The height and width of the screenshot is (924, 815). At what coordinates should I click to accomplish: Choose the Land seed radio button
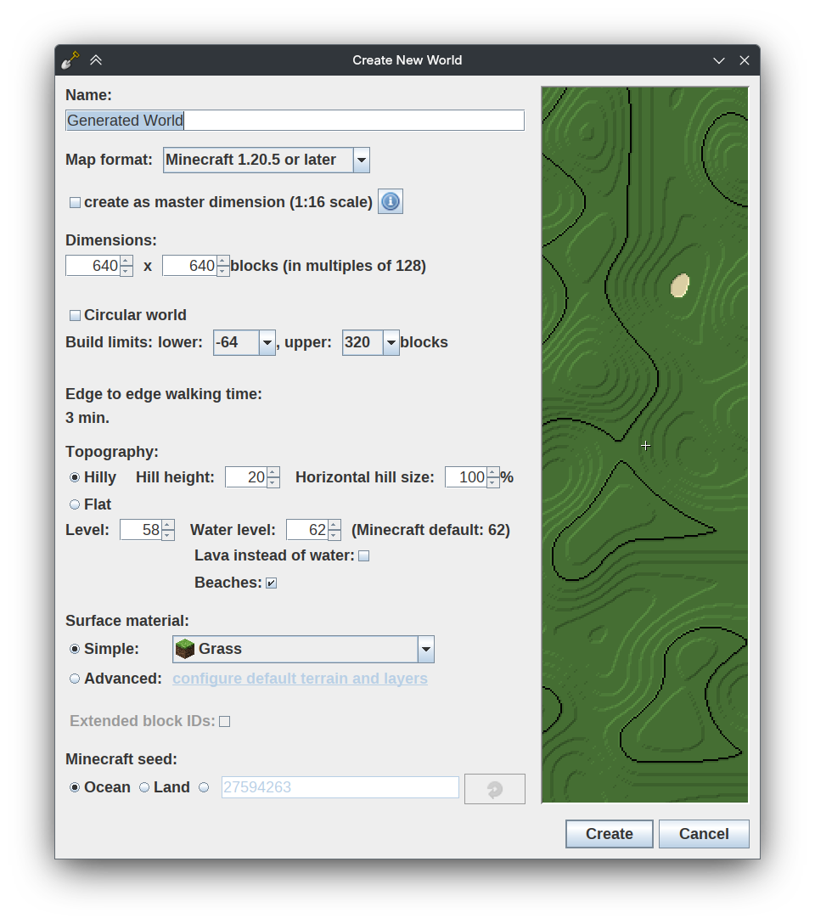[144, 787]
